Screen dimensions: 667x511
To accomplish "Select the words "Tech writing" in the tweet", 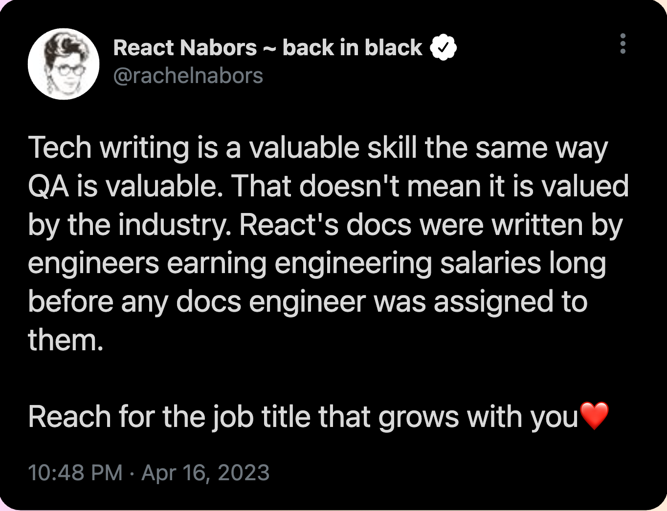I will (x=109, y=148).
